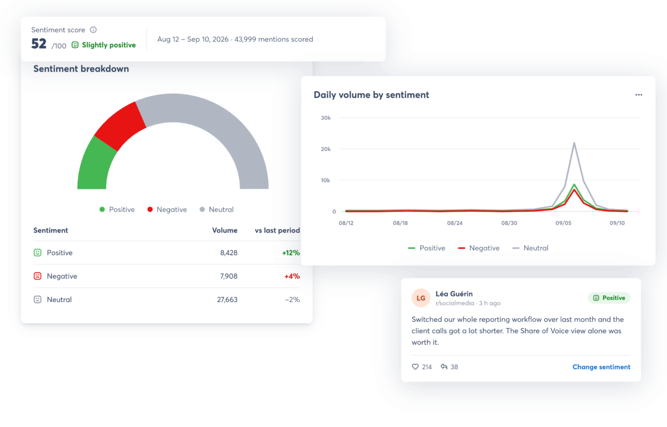Click the Daily volume by sentiment title

(371, 95)
